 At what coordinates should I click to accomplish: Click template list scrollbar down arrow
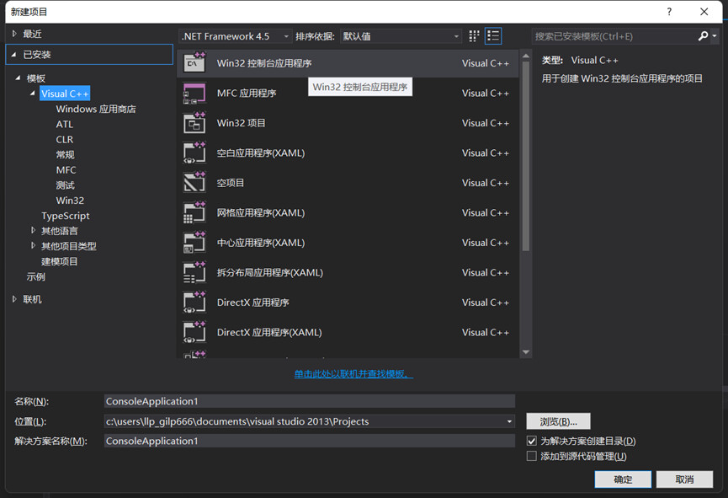tap(525, 352)
